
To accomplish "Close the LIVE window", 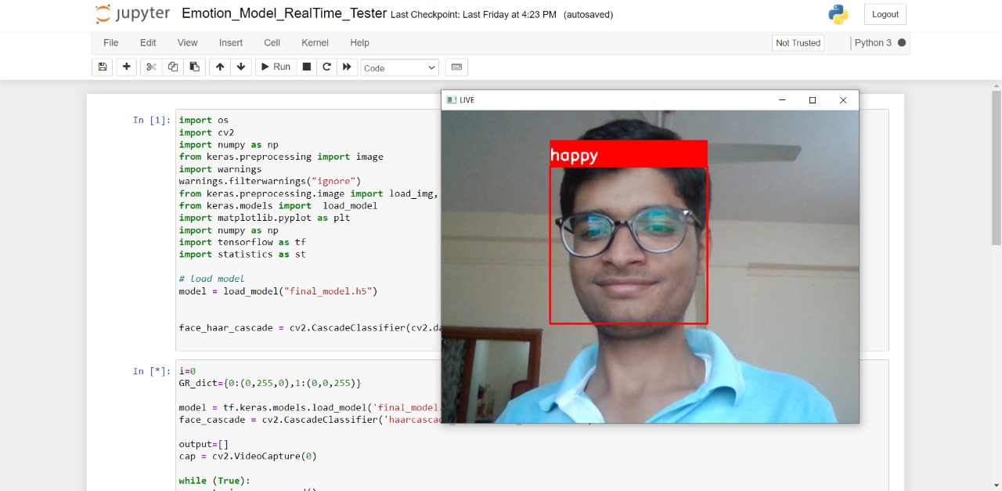I will [843, 100].
